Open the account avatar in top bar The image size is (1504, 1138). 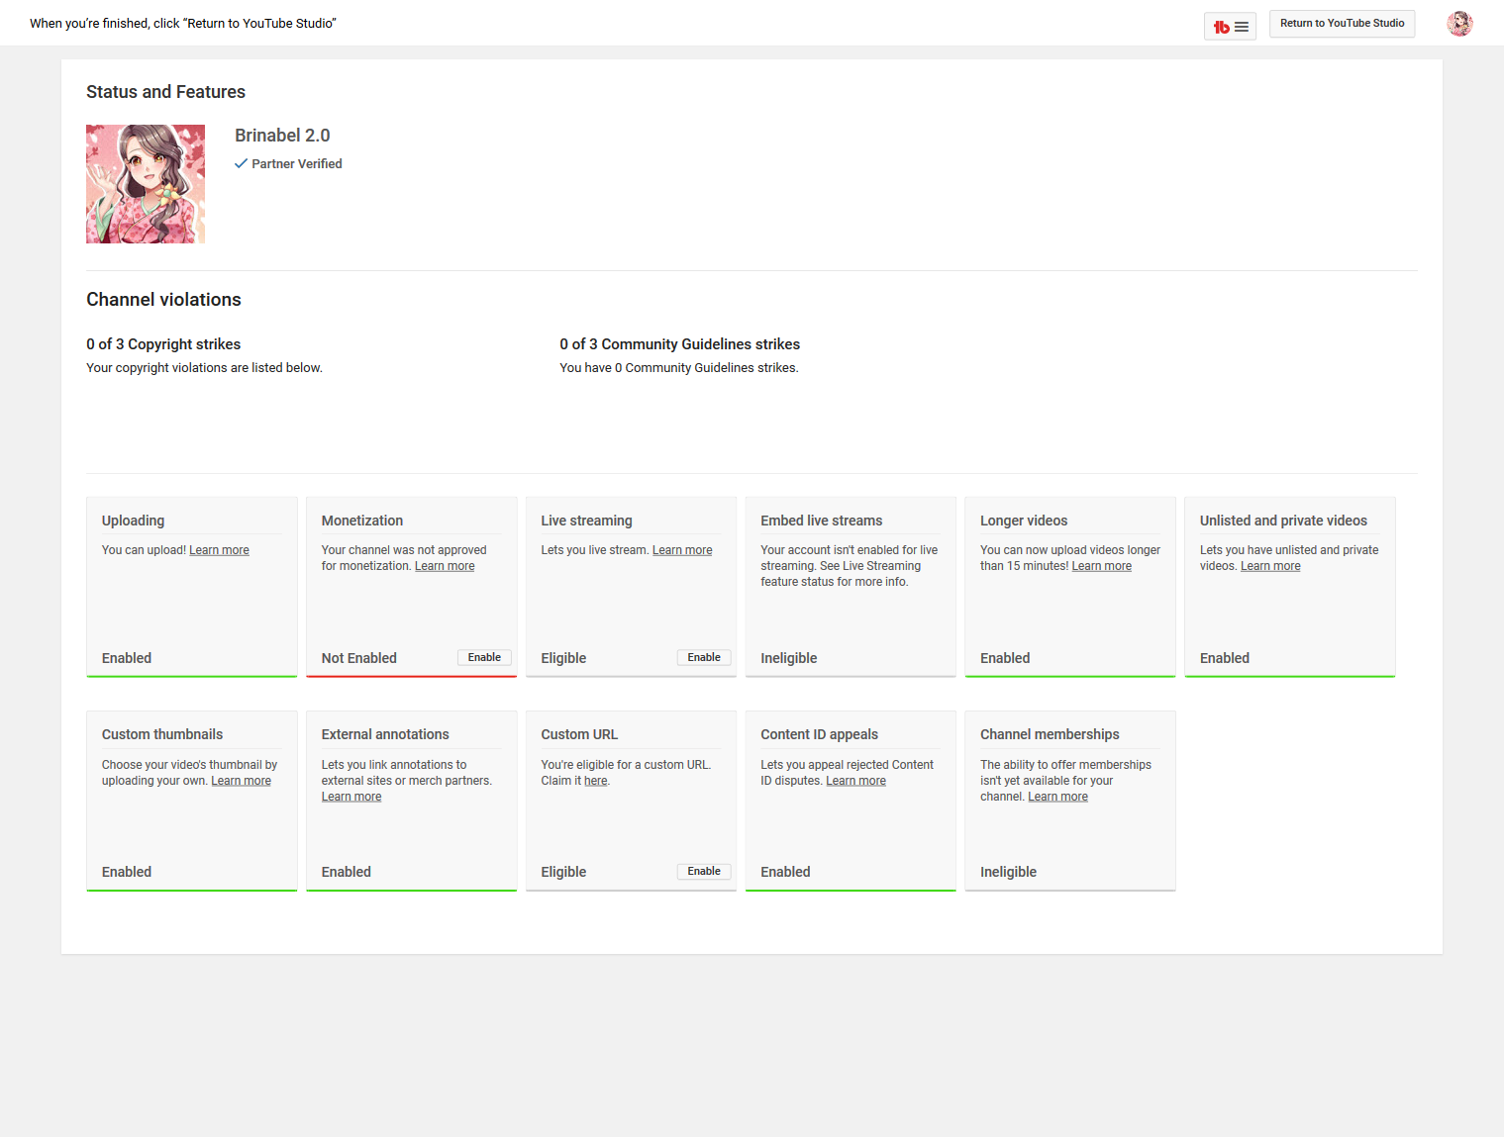pos(1459,24)
